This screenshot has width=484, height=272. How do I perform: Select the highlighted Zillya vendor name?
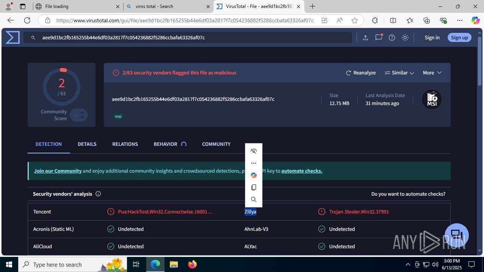[x=250, y=212]
